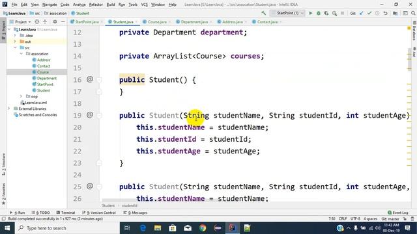Run StartPoint with the green play icon
This screenshot has width=417, height=234.
[310, 13]
